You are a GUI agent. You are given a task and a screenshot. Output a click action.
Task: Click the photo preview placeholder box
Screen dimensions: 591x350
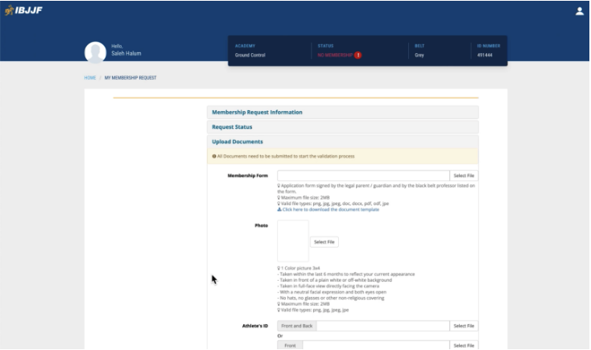292,241
